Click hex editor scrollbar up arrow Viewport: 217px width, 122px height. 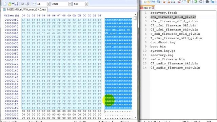pyautogui.click(x=135, y=14)
